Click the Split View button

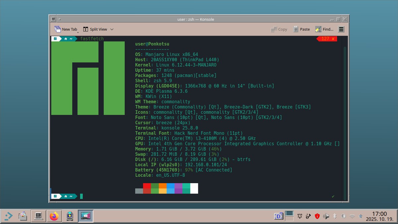click(95, 29)
